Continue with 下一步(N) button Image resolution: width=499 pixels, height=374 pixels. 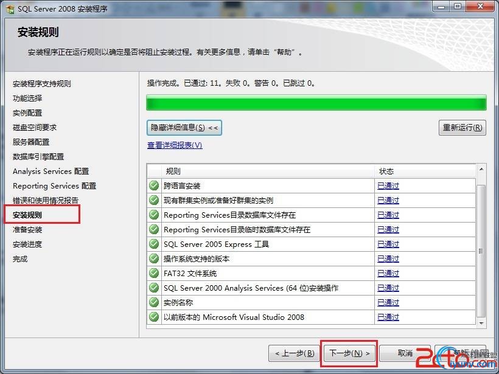[349, 353]
